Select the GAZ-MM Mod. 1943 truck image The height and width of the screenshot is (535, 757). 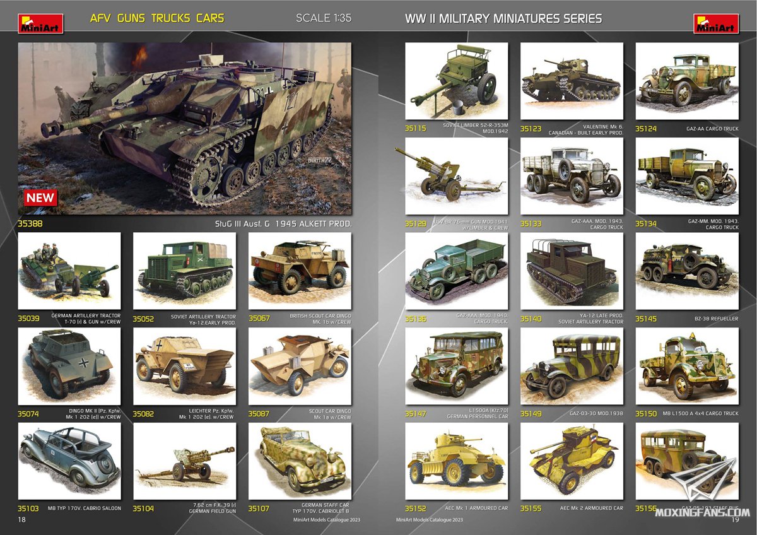click(687, 177)
